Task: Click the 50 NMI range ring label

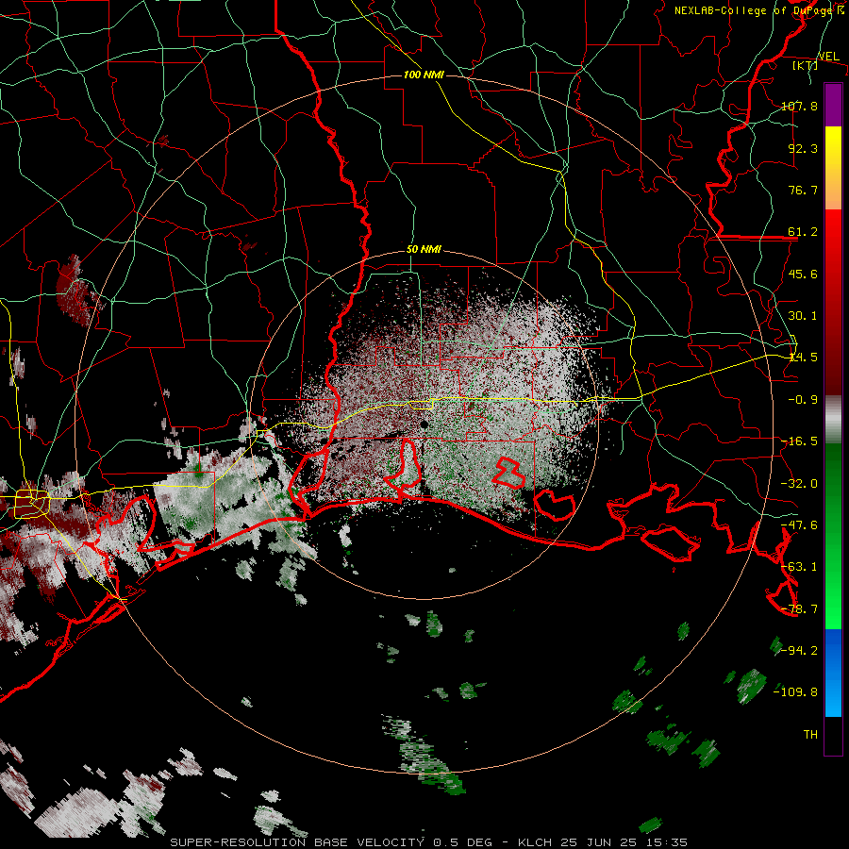Action: tap(424, 250)
